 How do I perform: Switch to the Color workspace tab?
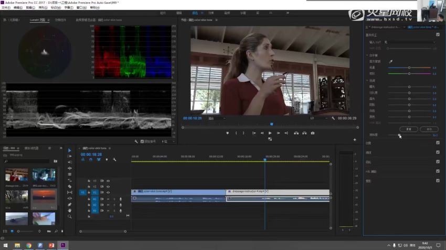pos(195,13)
